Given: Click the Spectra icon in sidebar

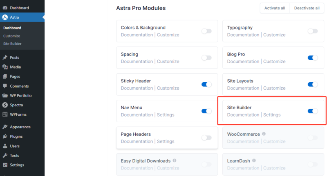Looking at the screenshot, I should [5, 105].
